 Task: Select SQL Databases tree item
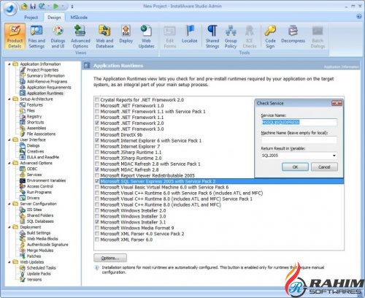pos(40,221)
